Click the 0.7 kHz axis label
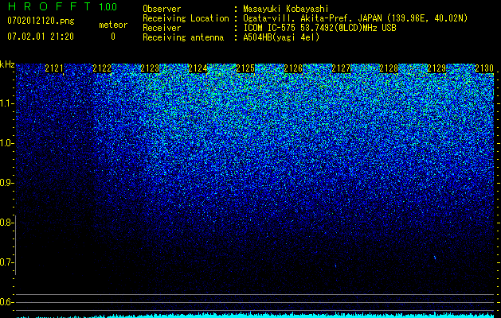The height and width of the screenshot is (318, 501). 6,262
